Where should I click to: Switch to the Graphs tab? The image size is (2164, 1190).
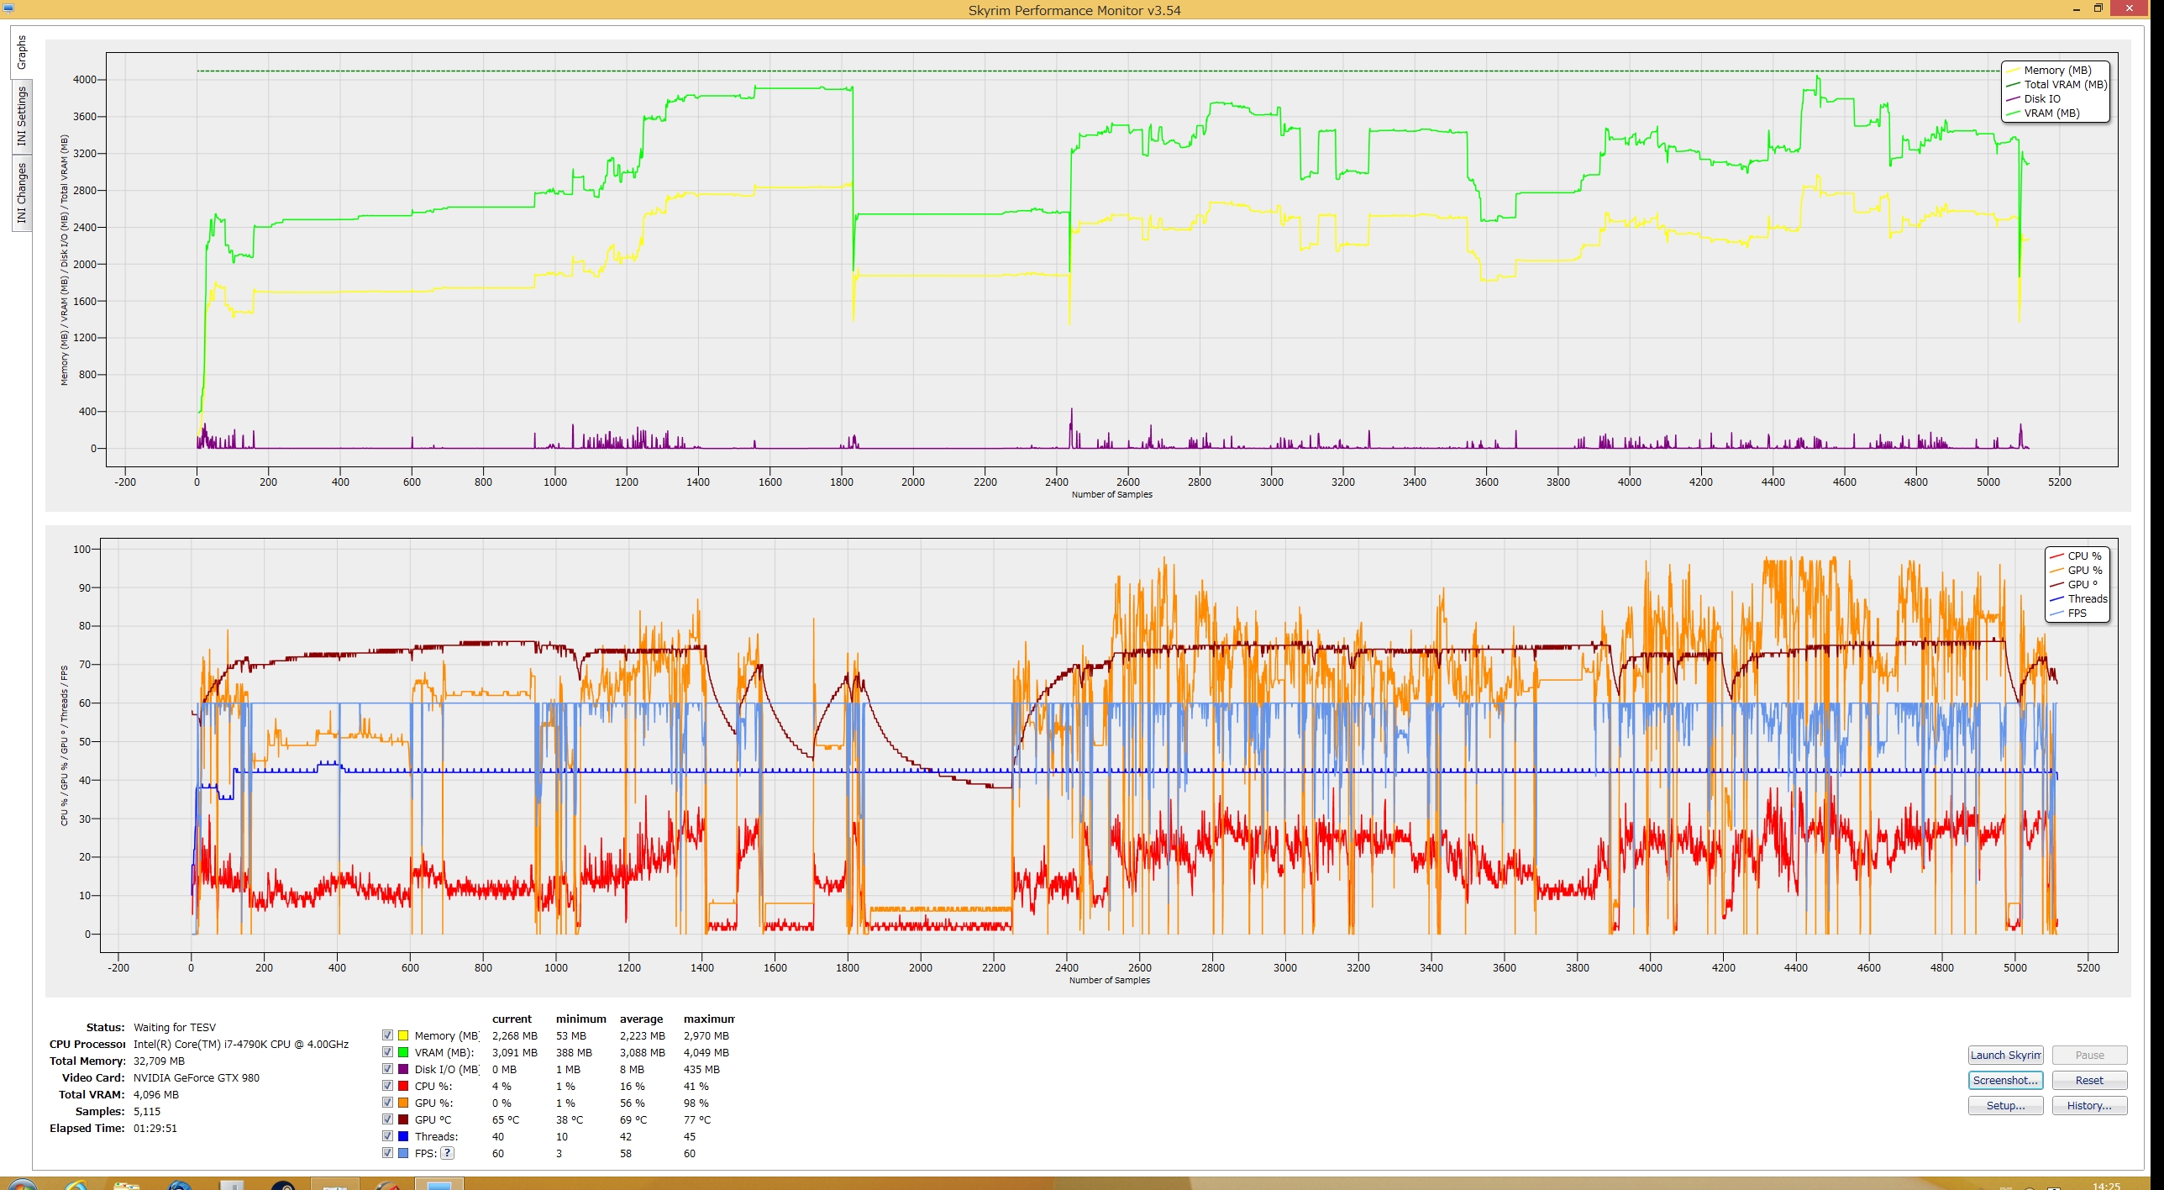21,52
